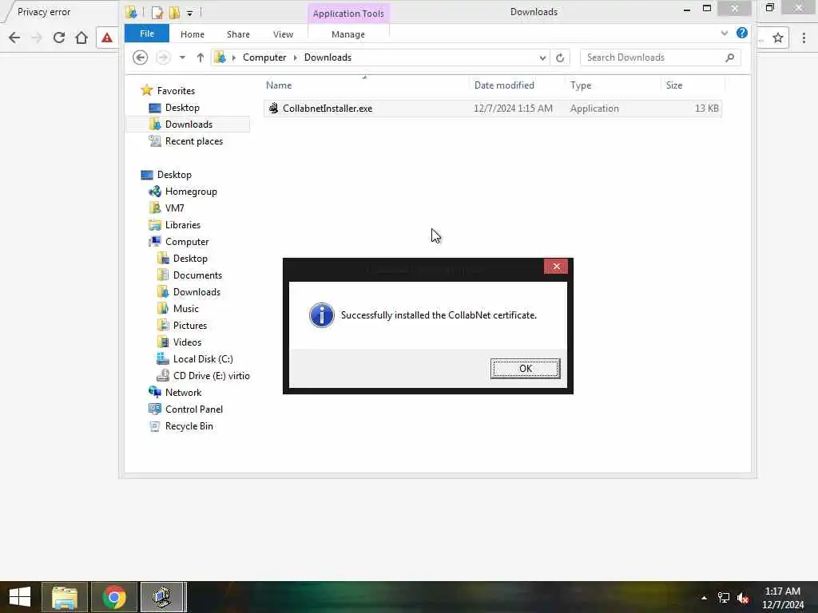The height and width of the screenshot is (613, 818).
Task: Switch to Chrome on the taskbar
Action: click(114, 597)
